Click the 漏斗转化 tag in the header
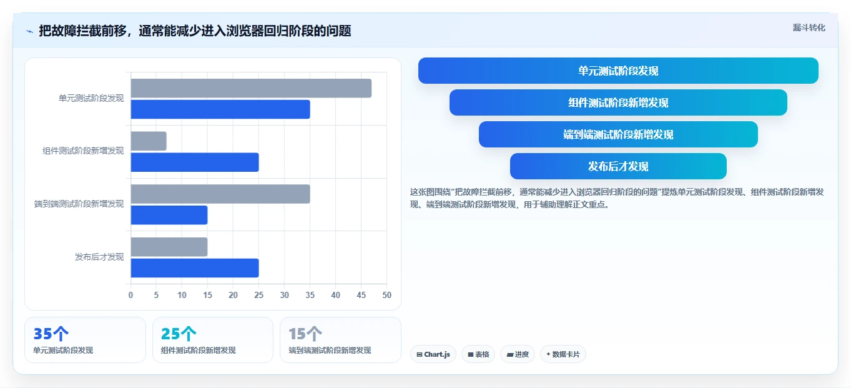This screenshot has height=388, width=851. 809,27
